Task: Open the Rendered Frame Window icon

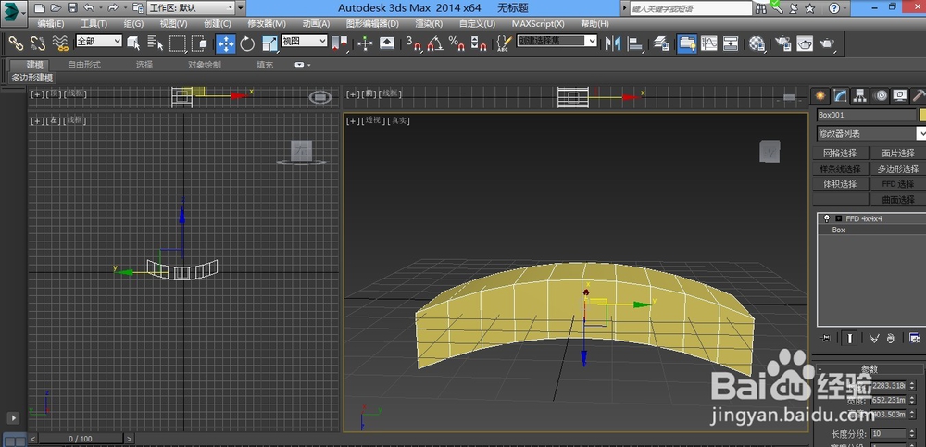Action: [x=805, y=43]
